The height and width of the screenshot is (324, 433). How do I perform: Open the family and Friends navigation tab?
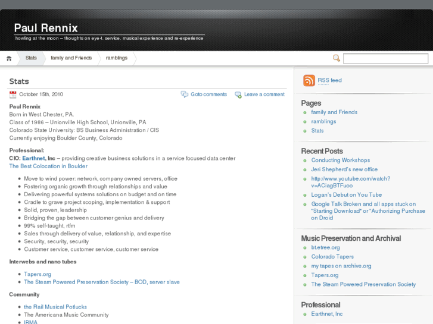(71, 58)
